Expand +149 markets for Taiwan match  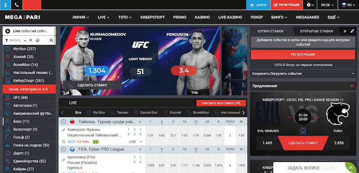(x=132, y=142)
